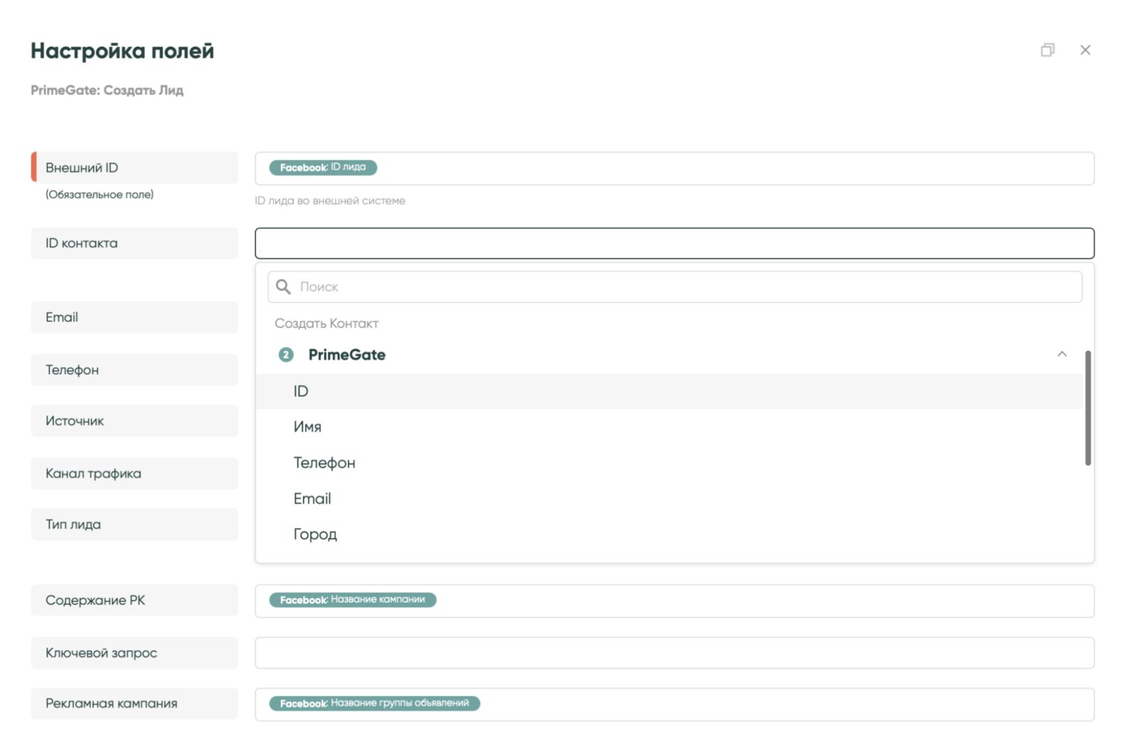Select Имя option in dropdown
This screenshot has height=731, width=1137.
[x=308, y=427]
